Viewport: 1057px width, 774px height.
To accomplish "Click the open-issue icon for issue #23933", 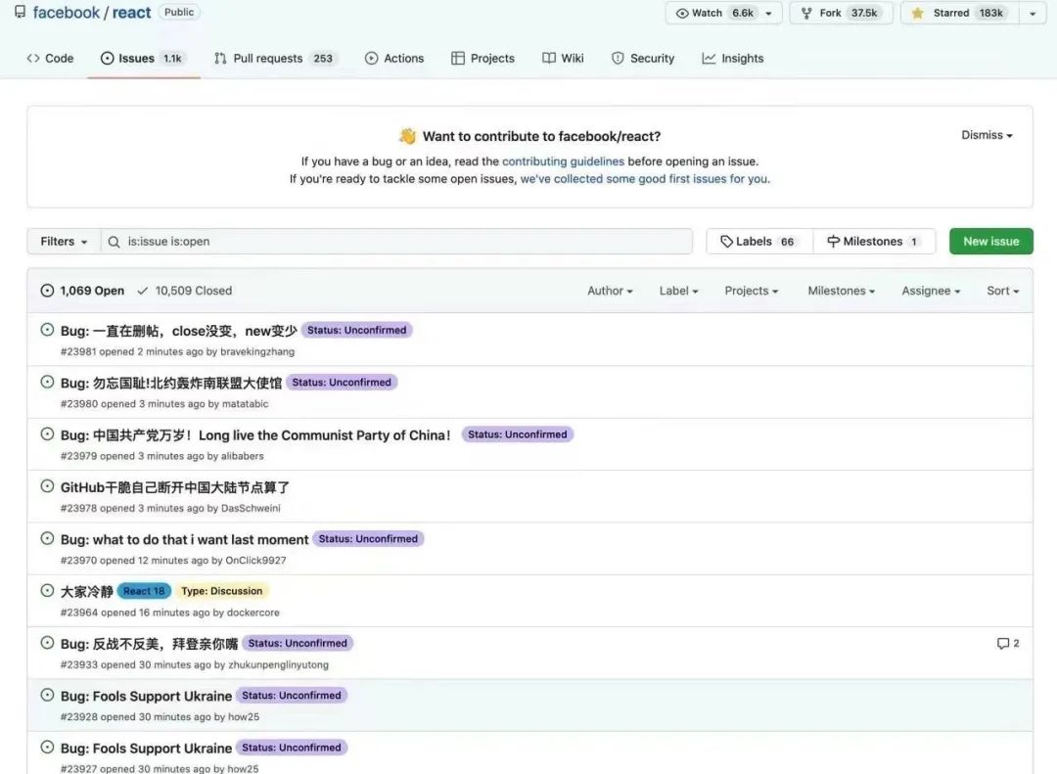I will 47,643.
